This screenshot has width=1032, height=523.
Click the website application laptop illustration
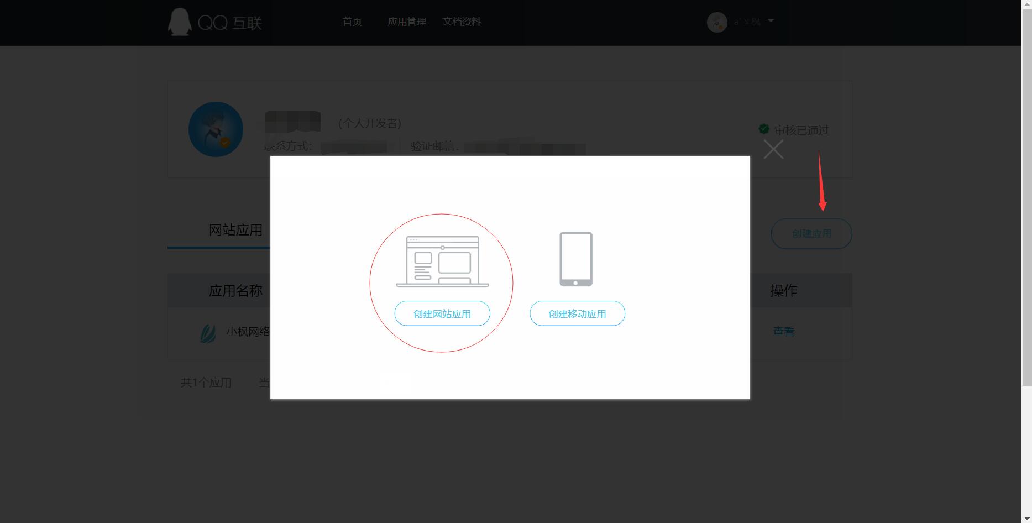[x=442, y=261]
